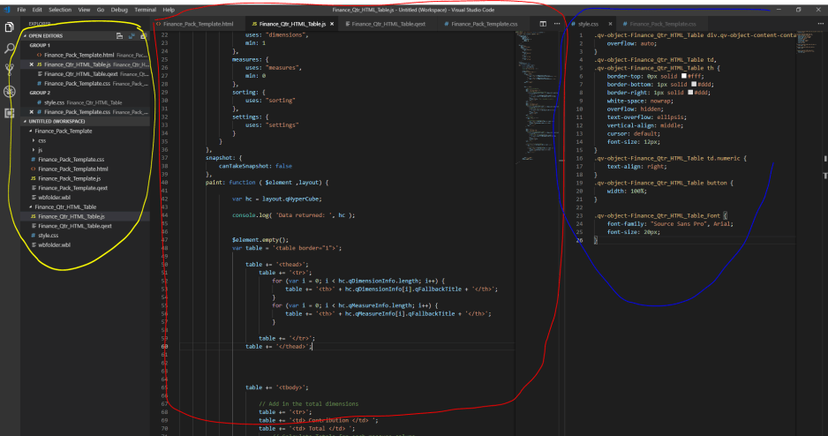Open the Explorer view in activity bar
The image size is (828, 436).
click(x=9, y=27)
